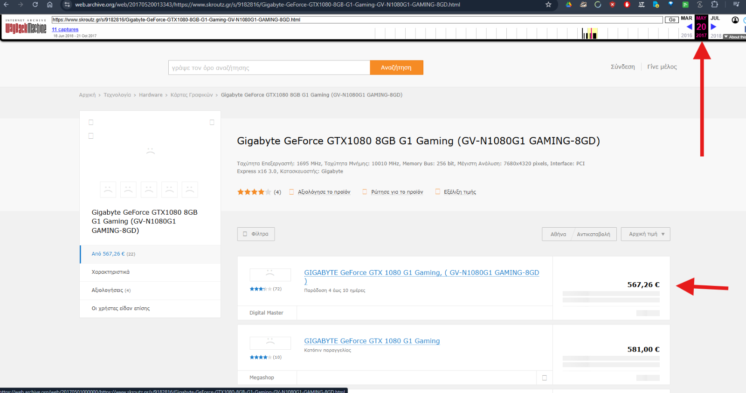Open the media controls music icon
This screenshot has width=746, height=393.
point(736,5)
